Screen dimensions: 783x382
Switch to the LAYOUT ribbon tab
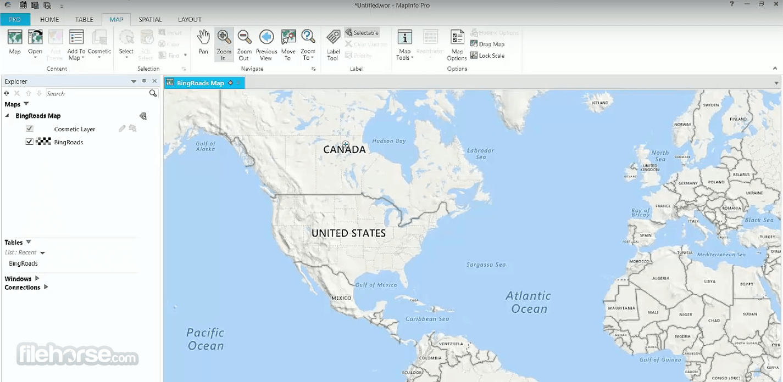click(x=190, y=19)
